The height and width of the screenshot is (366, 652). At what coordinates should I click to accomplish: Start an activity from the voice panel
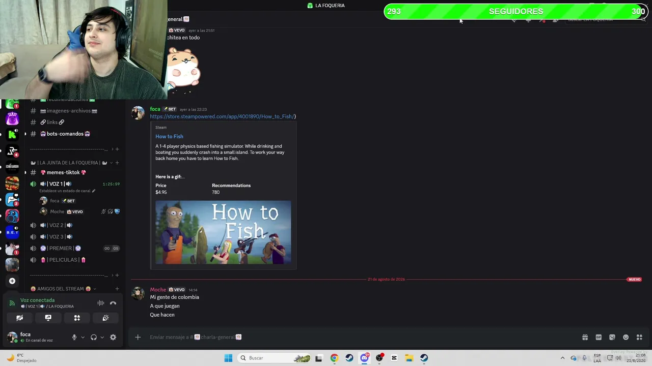77,318
